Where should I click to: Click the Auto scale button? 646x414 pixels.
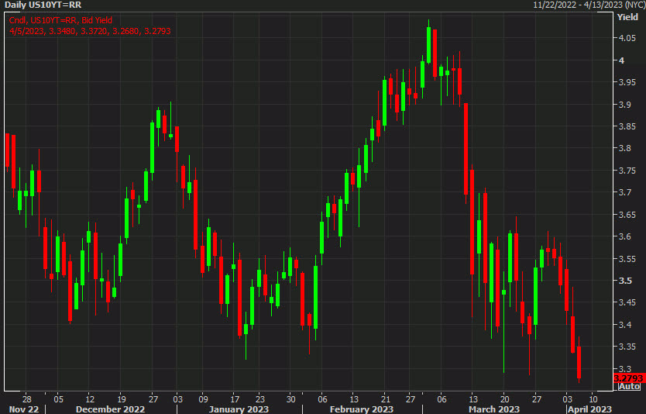629,386
